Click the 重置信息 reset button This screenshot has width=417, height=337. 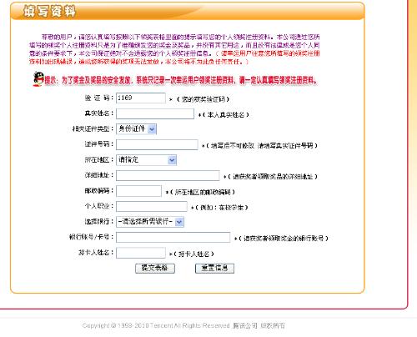[214, 268]
